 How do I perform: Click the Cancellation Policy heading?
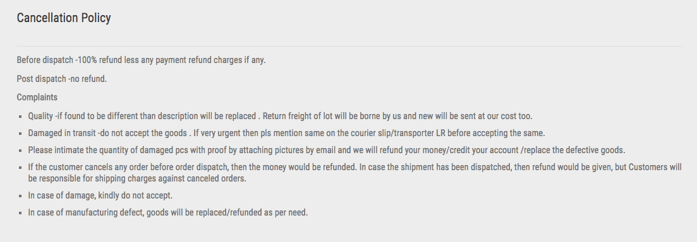[x=64, y=18]
